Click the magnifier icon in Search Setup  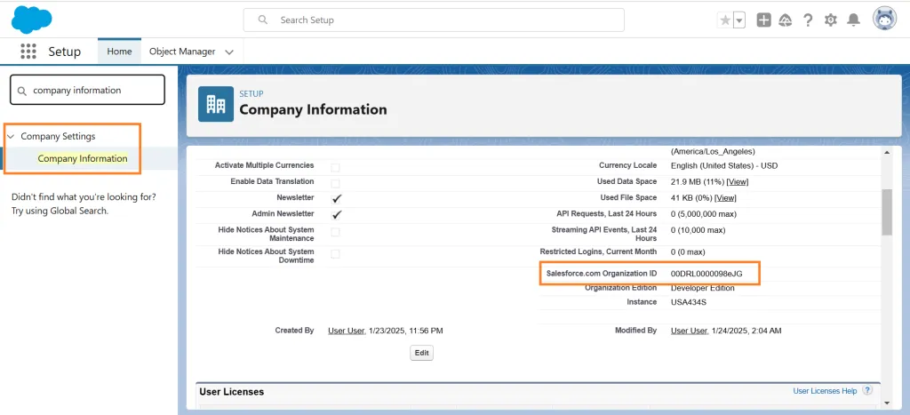tap(263, 20)
